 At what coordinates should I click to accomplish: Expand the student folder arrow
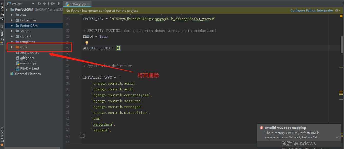tap(12, 36)
